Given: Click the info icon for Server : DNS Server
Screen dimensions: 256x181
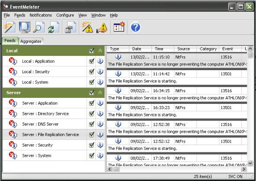Looking at the screenshot, I should point(100,124).
